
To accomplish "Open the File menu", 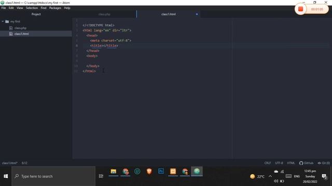I will (x=4, y=8).
